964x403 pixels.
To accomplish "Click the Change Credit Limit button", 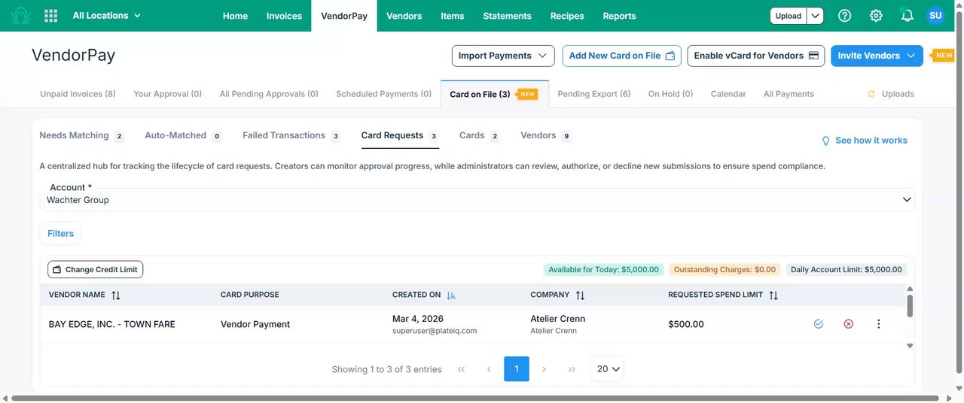I will (x=95, y=269).
